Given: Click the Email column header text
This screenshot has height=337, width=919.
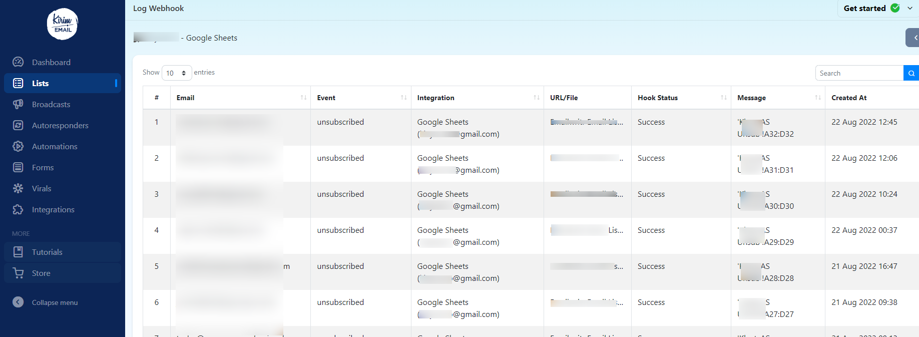Looking at the screenshot, I should 185,98.
